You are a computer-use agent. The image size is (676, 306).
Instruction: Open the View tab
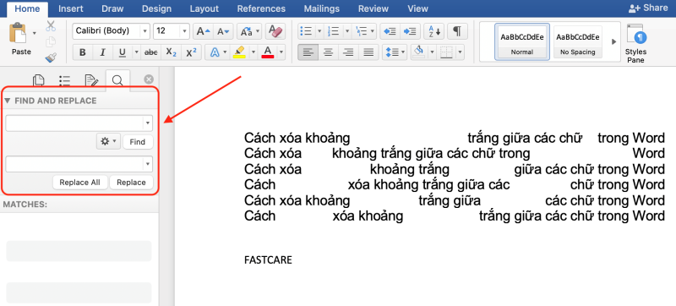point(417,8)
